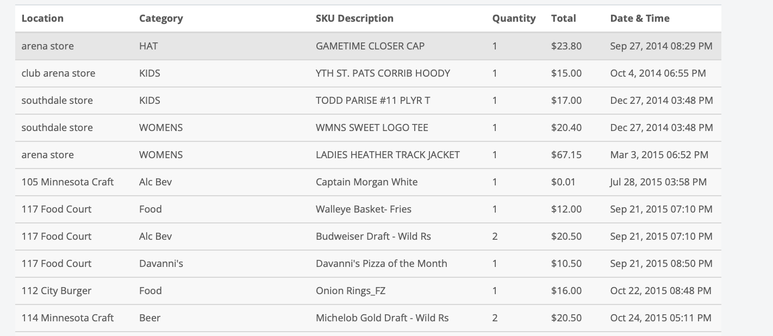Click the Category column header
The height and width of the screenshot is (336, 773).
coord(161,18)
